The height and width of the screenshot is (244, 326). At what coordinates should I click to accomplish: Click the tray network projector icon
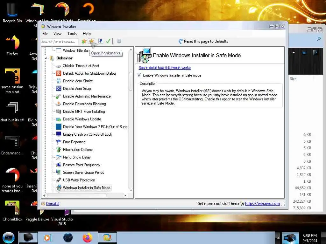click(x=290, y=238)
